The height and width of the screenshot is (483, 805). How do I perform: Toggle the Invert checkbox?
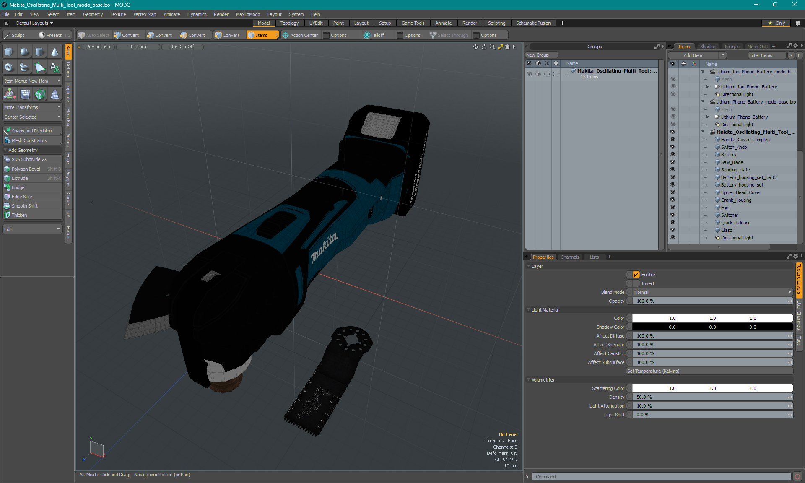[636, 283]
